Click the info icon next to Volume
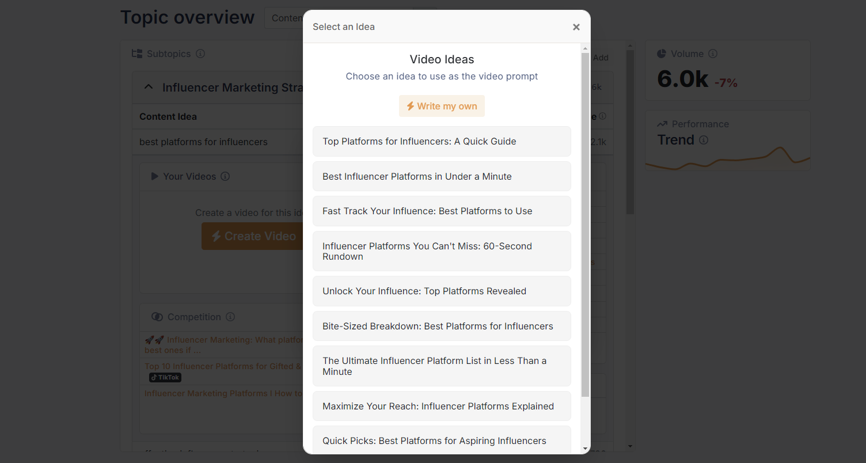The width and height of the screenshot is (866, 463). point(713,54)
